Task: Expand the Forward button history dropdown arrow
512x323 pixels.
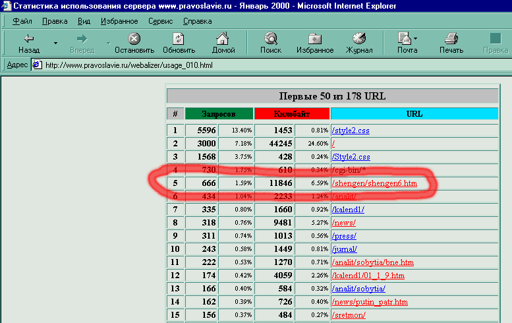Action: 108,44
